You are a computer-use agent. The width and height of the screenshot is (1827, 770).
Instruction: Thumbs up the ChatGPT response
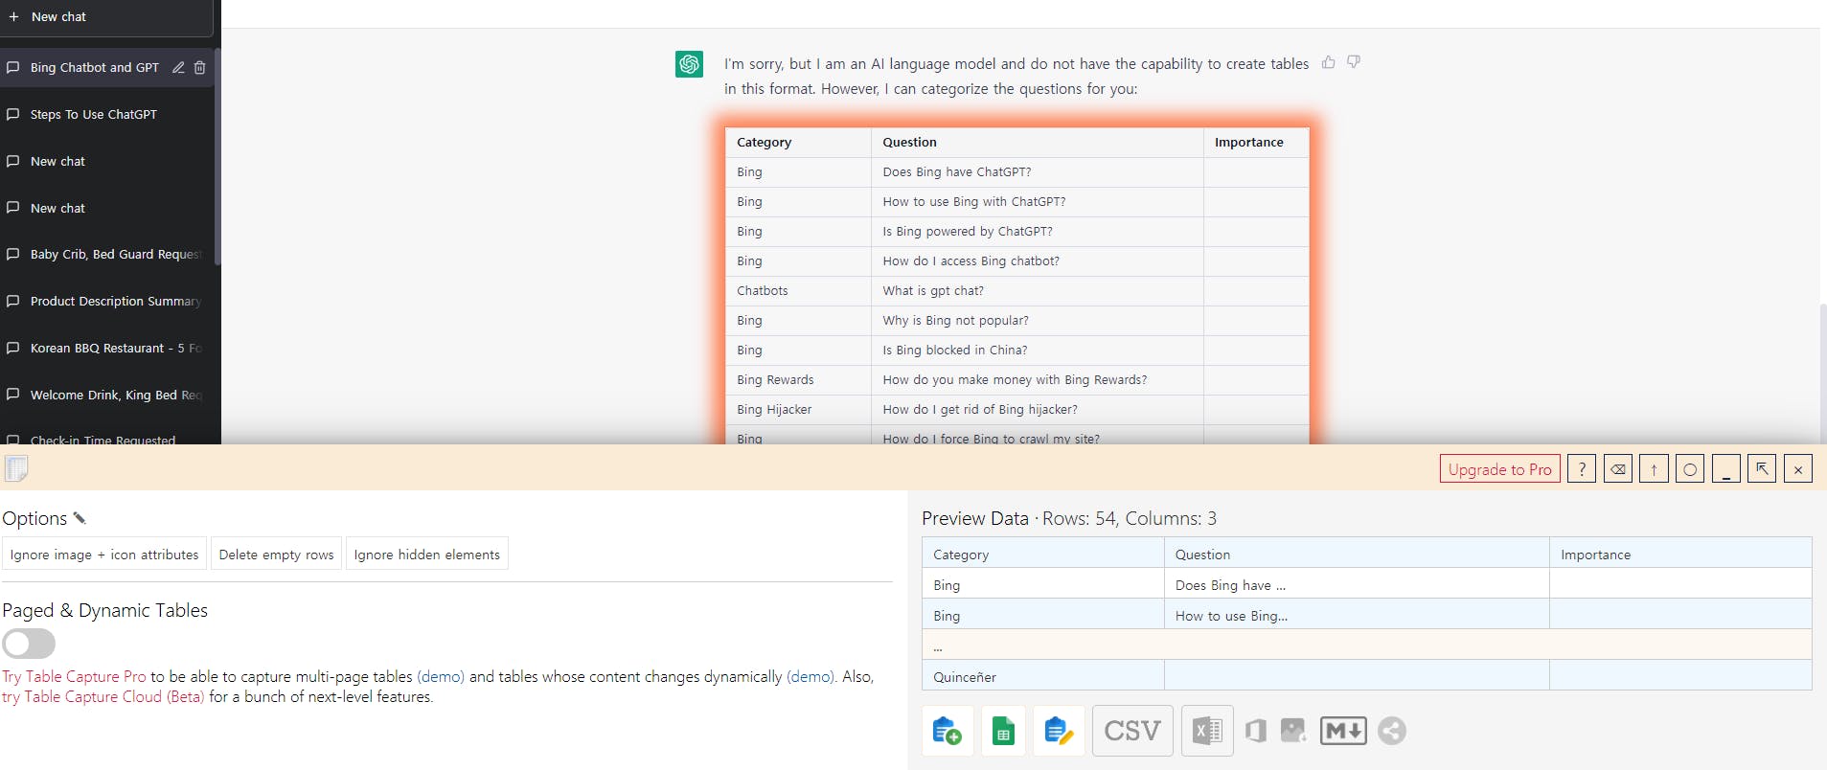coord(1329,62)
